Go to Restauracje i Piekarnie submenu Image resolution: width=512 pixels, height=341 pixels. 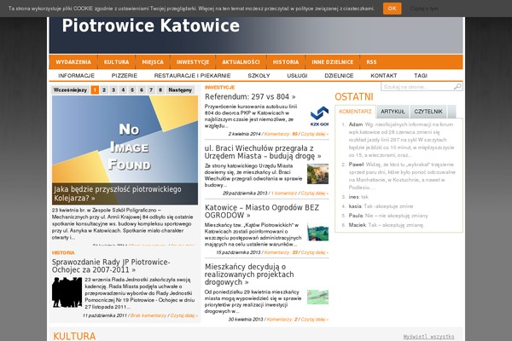(x=192, y=76)
